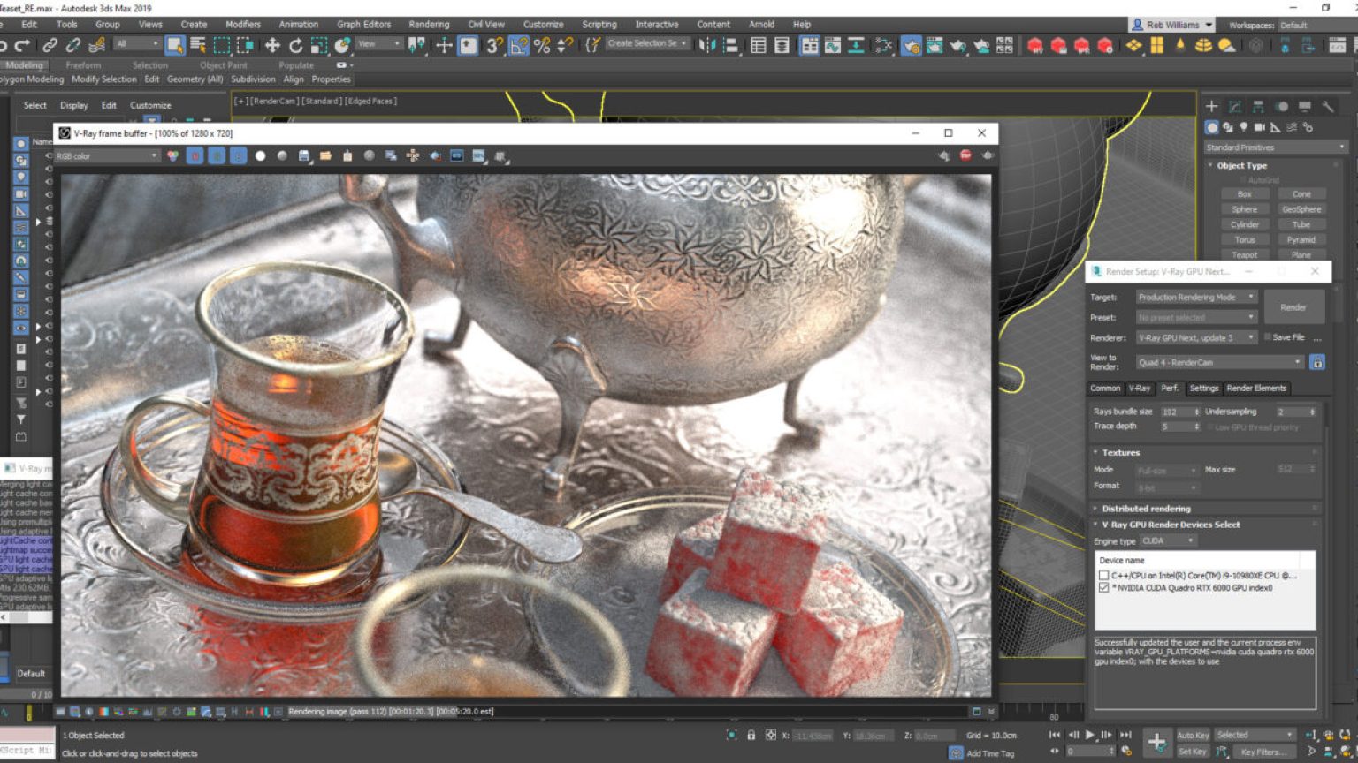
Task: Increase Trace depth using its spinner
Action: tap(1197, 423)
